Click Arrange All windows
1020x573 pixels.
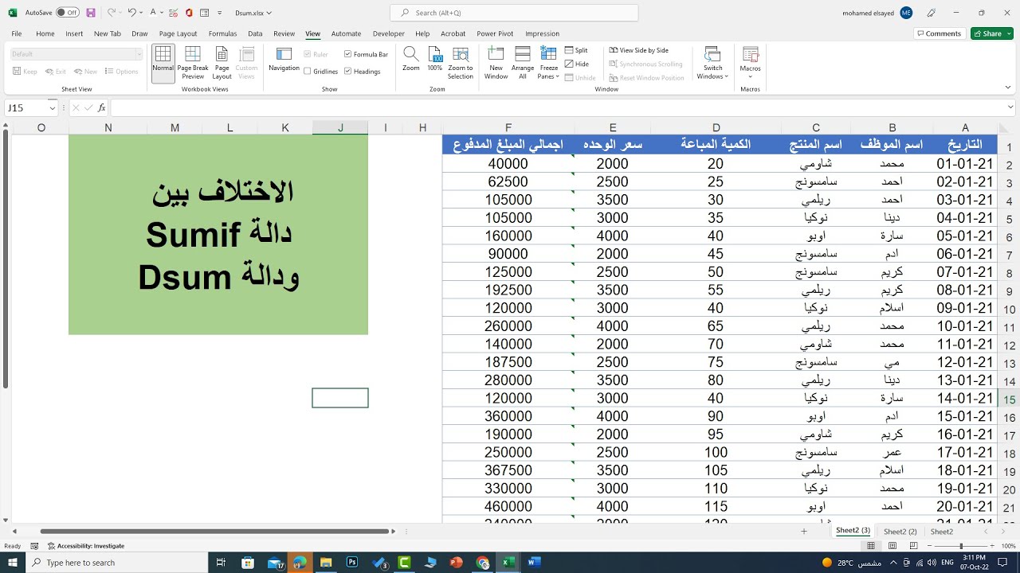coord(523,62)
